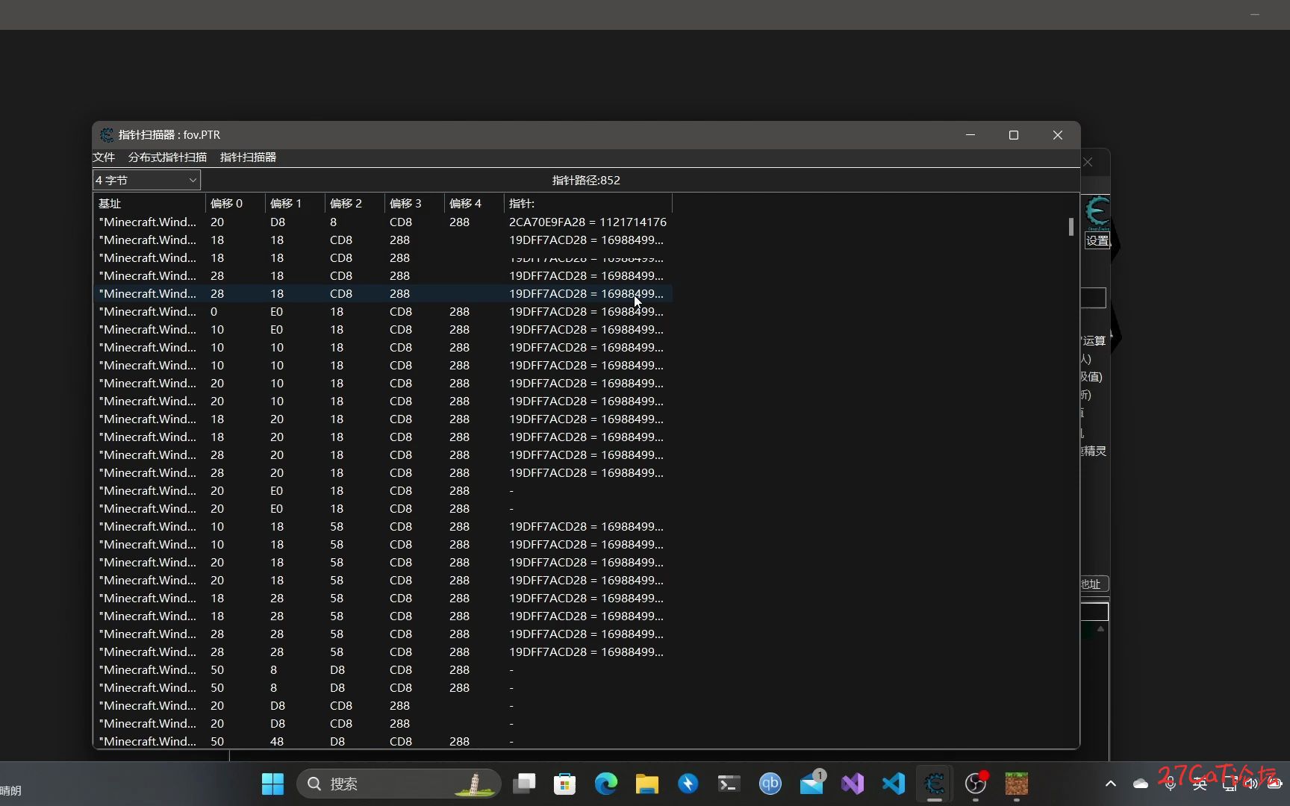Maximize the pointer scanner window
This screenshot has width=1290, height=806.
1014,135
